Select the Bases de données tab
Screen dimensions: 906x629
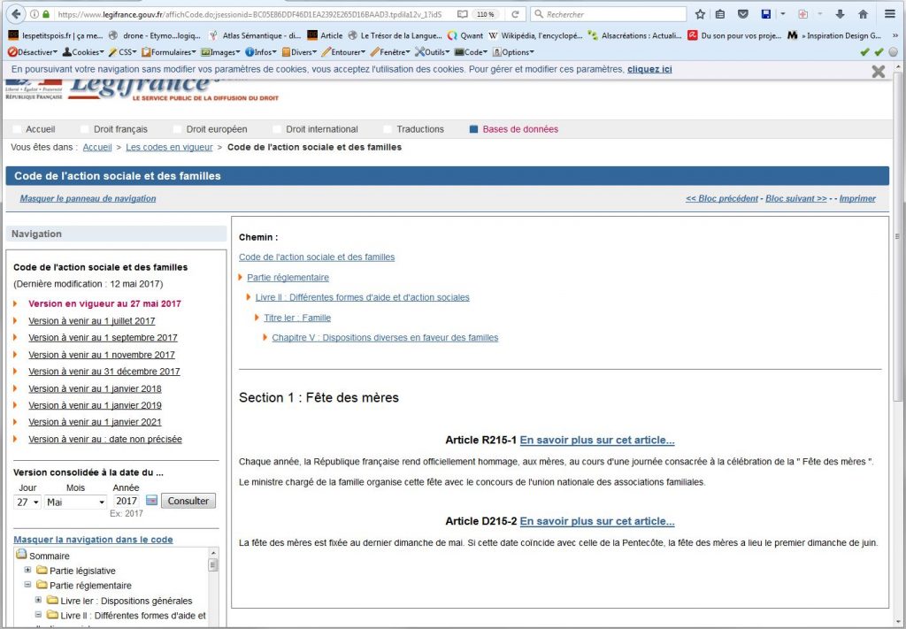[x=520, y=129]
